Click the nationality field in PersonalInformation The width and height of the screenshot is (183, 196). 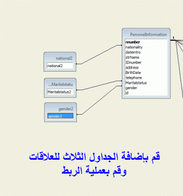[146, 47]
